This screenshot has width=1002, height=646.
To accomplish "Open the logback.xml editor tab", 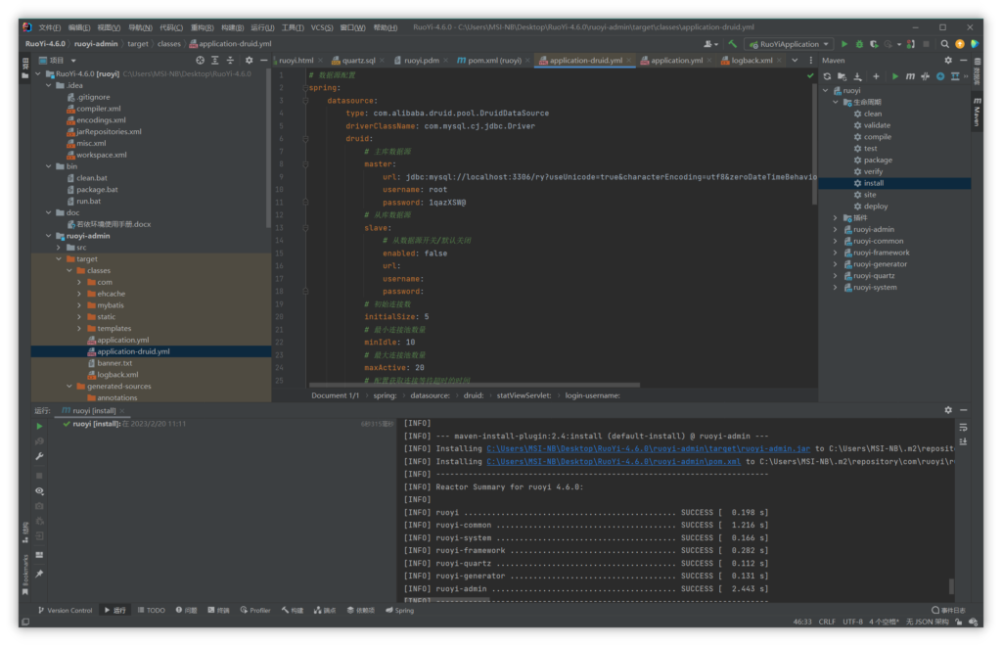I will pos(751,60).
